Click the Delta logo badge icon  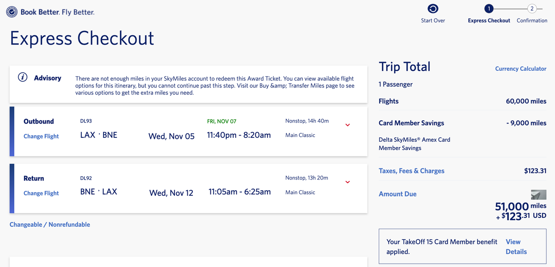tap(12, 12)
